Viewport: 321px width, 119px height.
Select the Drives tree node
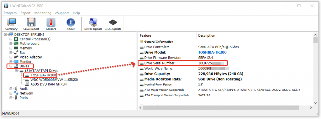[24, 66]
